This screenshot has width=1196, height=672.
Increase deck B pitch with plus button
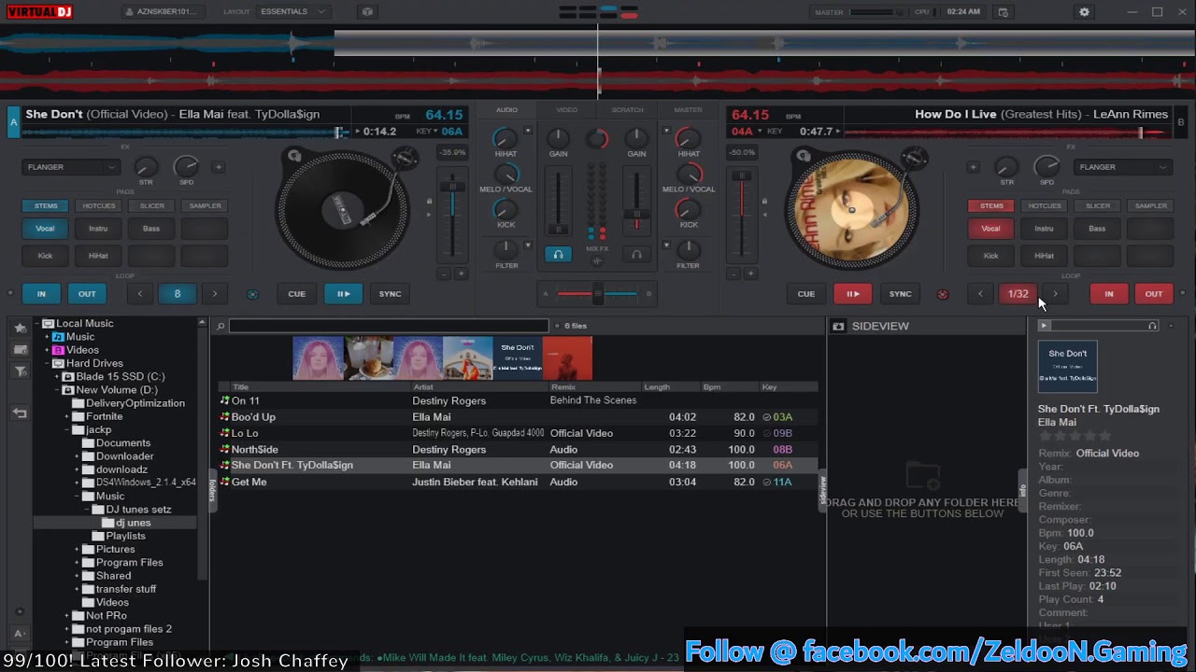749,273
